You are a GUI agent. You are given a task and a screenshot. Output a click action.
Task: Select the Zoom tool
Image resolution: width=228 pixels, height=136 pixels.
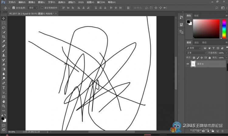[x=4, y=106]
